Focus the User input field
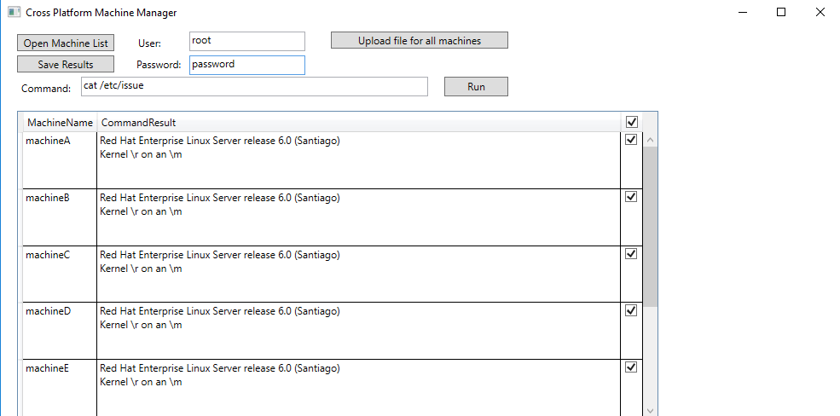 (246, 41)
